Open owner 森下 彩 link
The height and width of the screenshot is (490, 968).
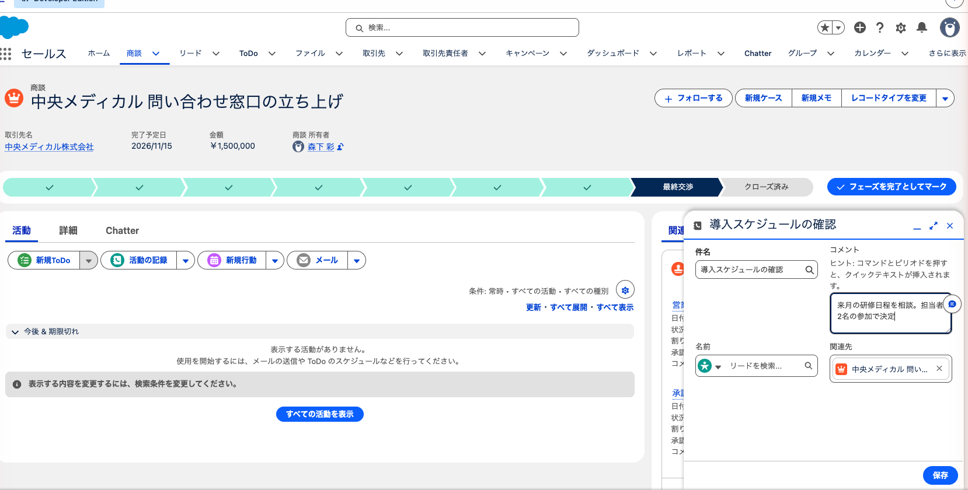(321, 146)
